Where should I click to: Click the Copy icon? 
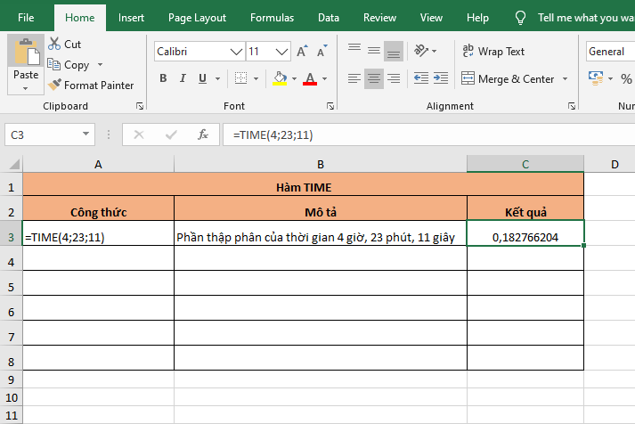tap(53, 64)
